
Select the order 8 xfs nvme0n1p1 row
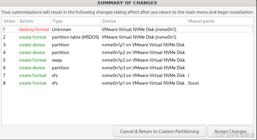[x=127, y=83]
